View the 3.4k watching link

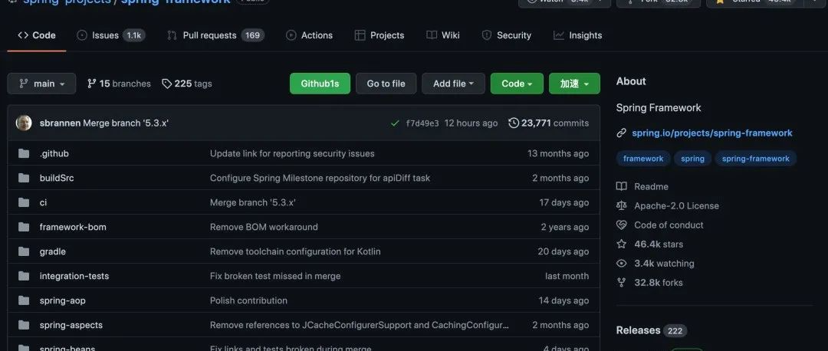(664, 263)
